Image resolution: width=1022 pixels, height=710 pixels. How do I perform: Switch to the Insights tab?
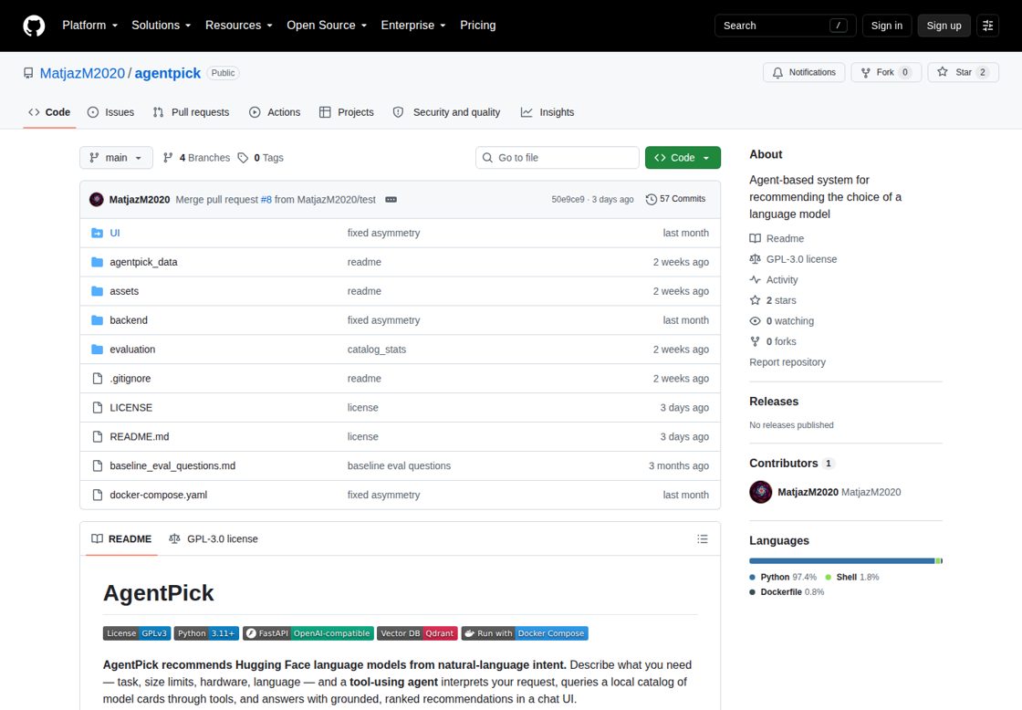(547, 112)
